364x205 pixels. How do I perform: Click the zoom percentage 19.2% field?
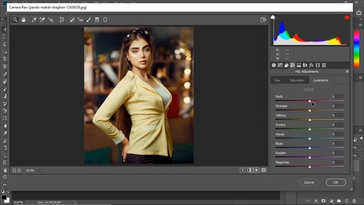pos(30,170)
